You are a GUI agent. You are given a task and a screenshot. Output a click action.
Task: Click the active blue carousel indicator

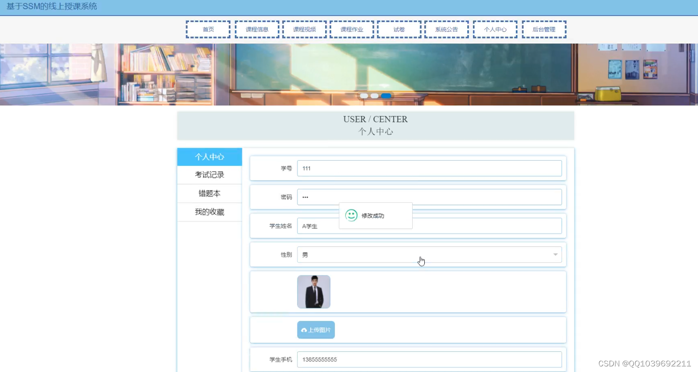point(386,96)
